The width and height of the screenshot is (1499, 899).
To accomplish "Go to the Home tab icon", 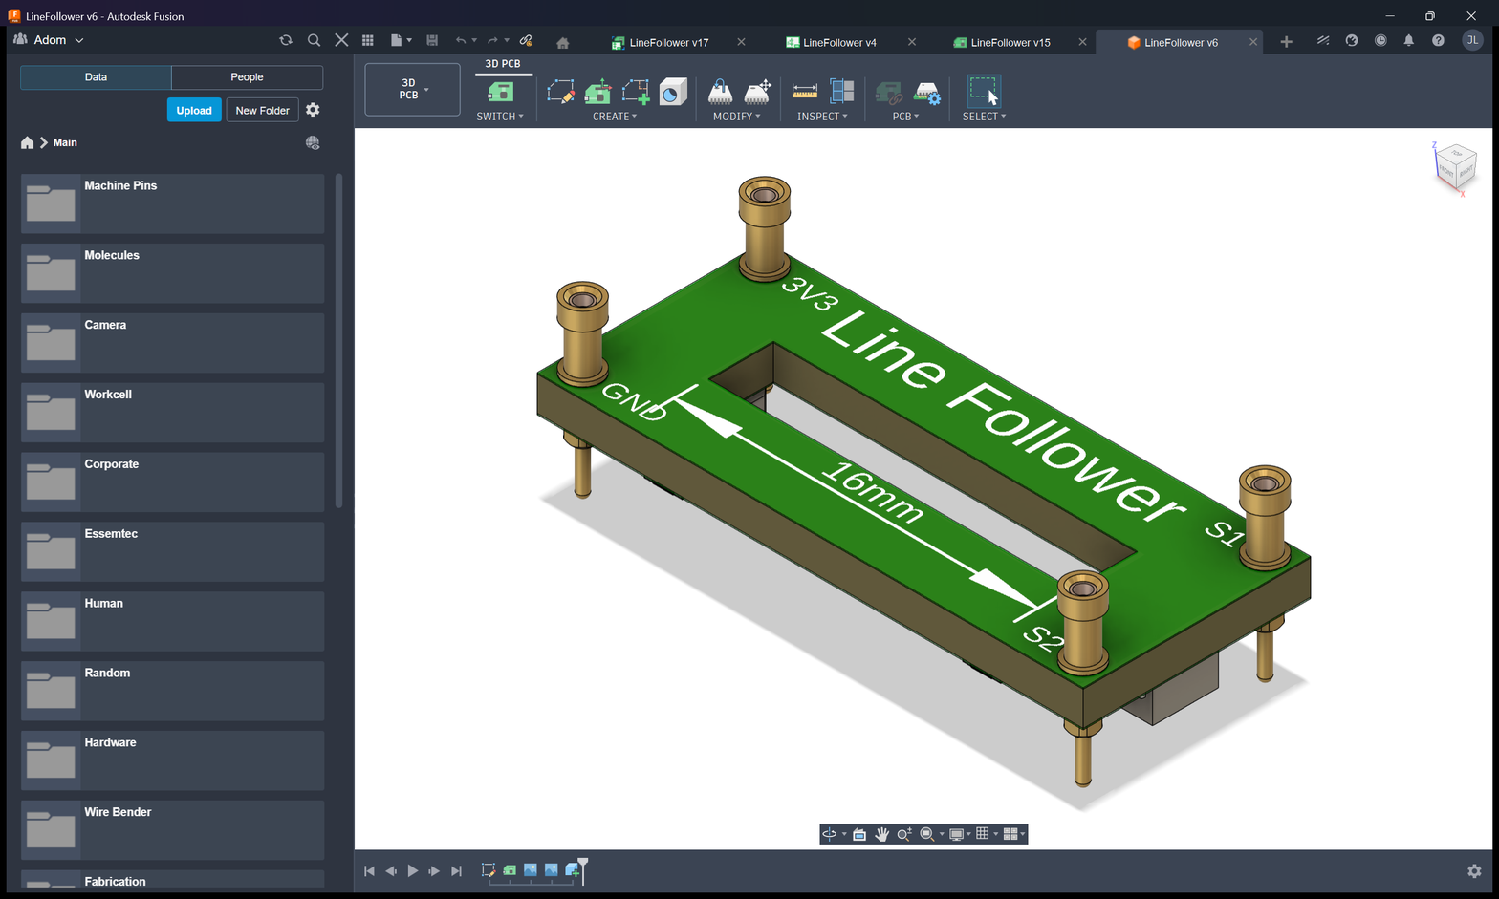I will point(562,42).
